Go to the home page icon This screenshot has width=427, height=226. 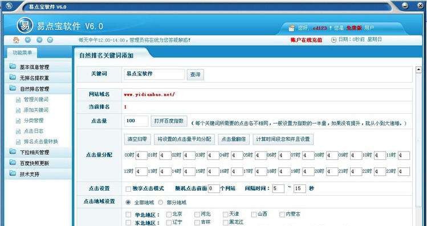17,40
